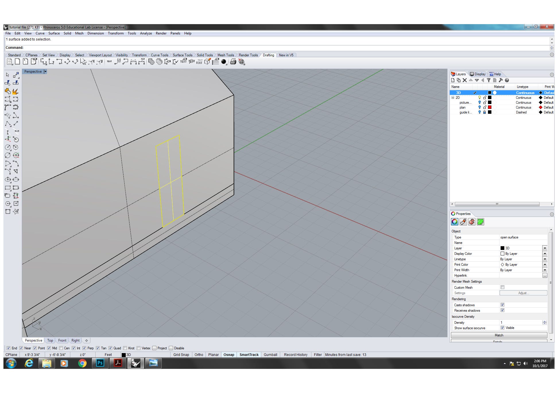Open the Surface menu

pos(54,33)
